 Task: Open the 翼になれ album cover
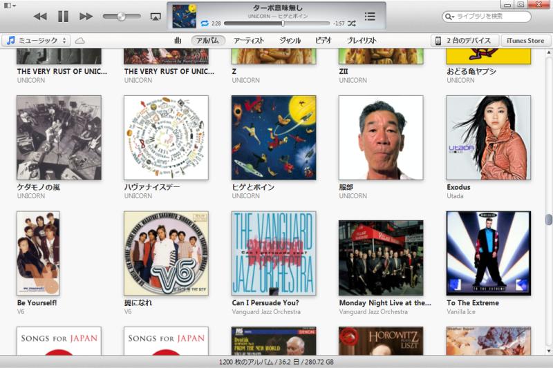[x=166, y=253]
